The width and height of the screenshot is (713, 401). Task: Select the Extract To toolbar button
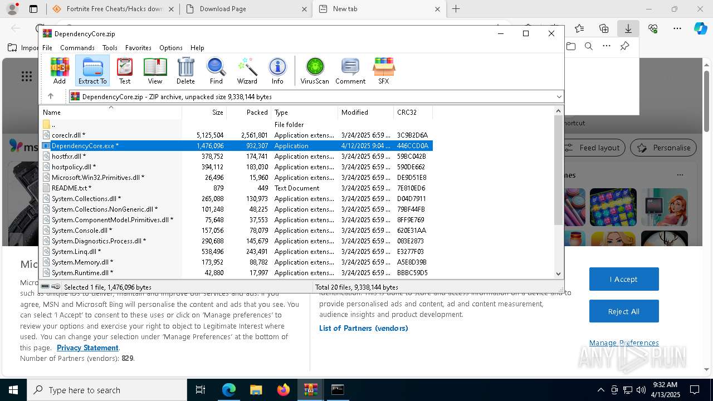[x=92, y=71]
